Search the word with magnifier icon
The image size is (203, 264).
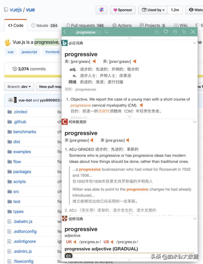pyautogui.click(x=107, y=32)
